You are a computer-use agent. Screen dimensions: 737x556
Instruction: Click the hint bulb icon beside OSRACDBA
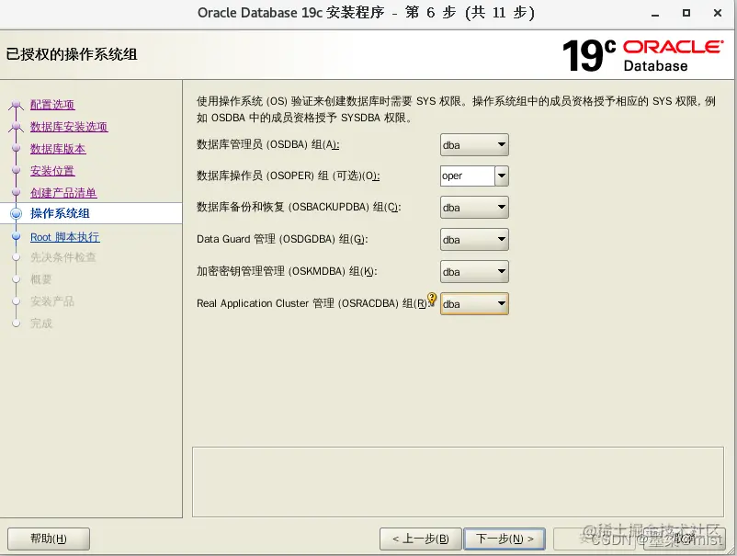click(432, 299)
